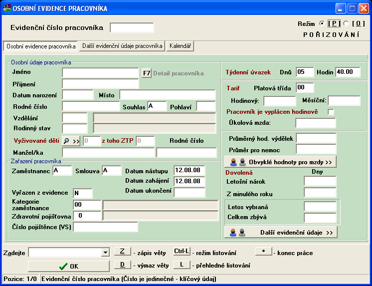Click the Souhlas field
372x286 pixels.
(157, 106)
